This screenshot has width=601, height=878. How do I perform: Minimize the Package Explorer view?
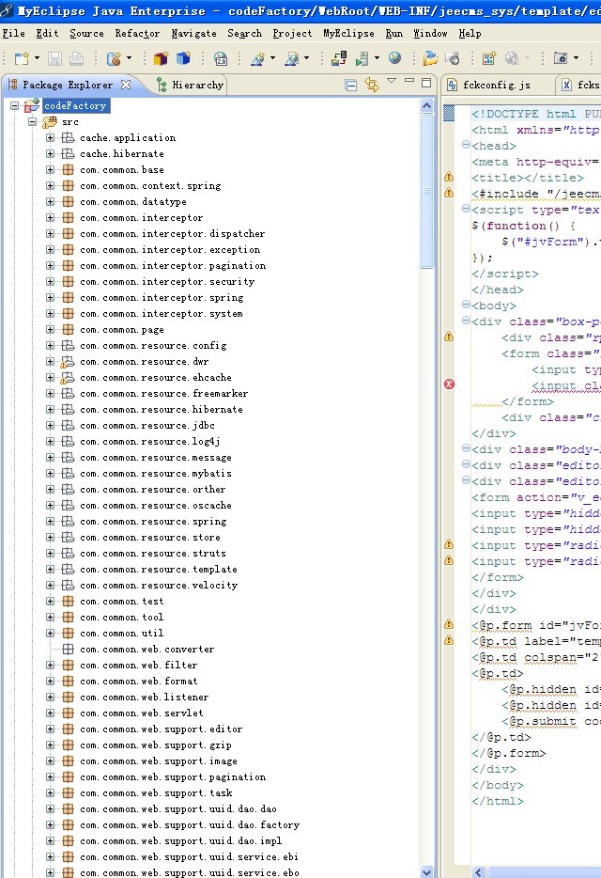click(409, 81)
